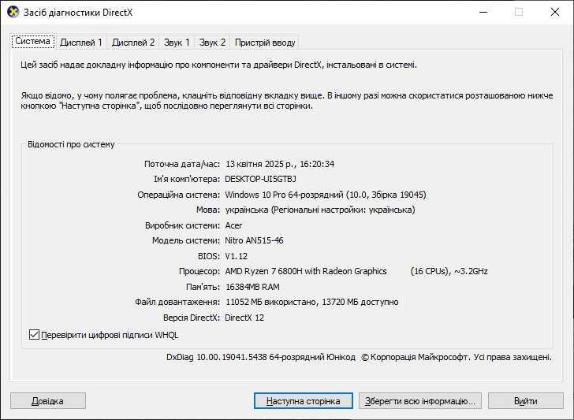The width and height of the screenshot is (574, 420).
Task: Click the Довідка button
Action: (x=48, y=400)
